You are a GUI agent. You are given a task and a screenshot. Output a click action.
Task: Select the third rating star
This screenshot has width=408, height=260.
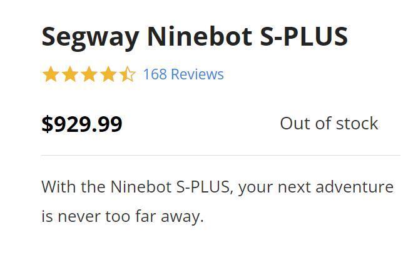point(89,75)
